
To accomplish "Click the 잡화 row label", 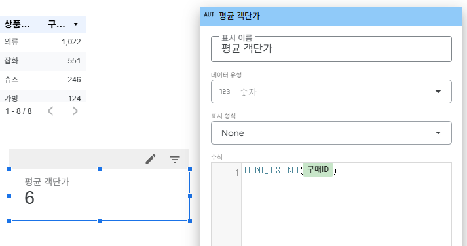I will click(11, 61).
